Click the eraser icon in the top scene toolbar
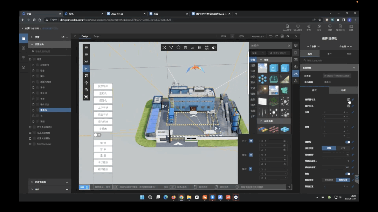378x212 pixels. (x=214, y=47)
